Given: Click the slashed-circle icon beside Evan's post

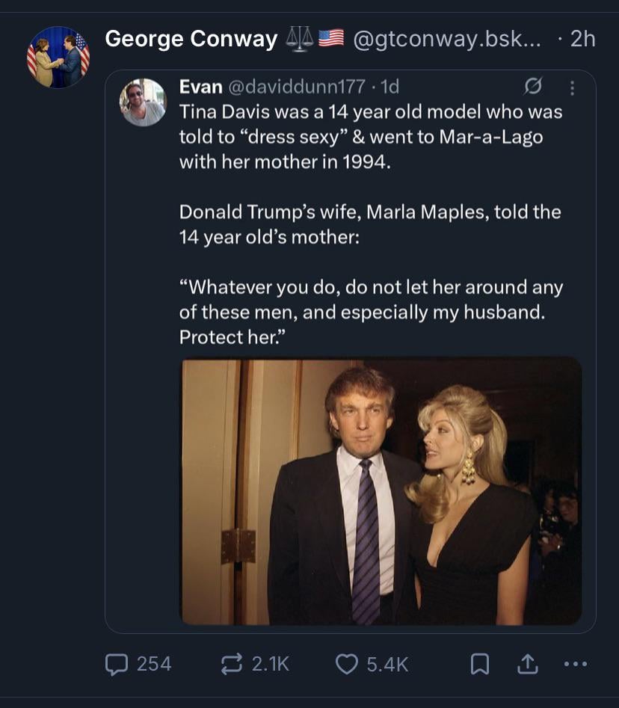Looking at the screenshot, I should [532, 87].
